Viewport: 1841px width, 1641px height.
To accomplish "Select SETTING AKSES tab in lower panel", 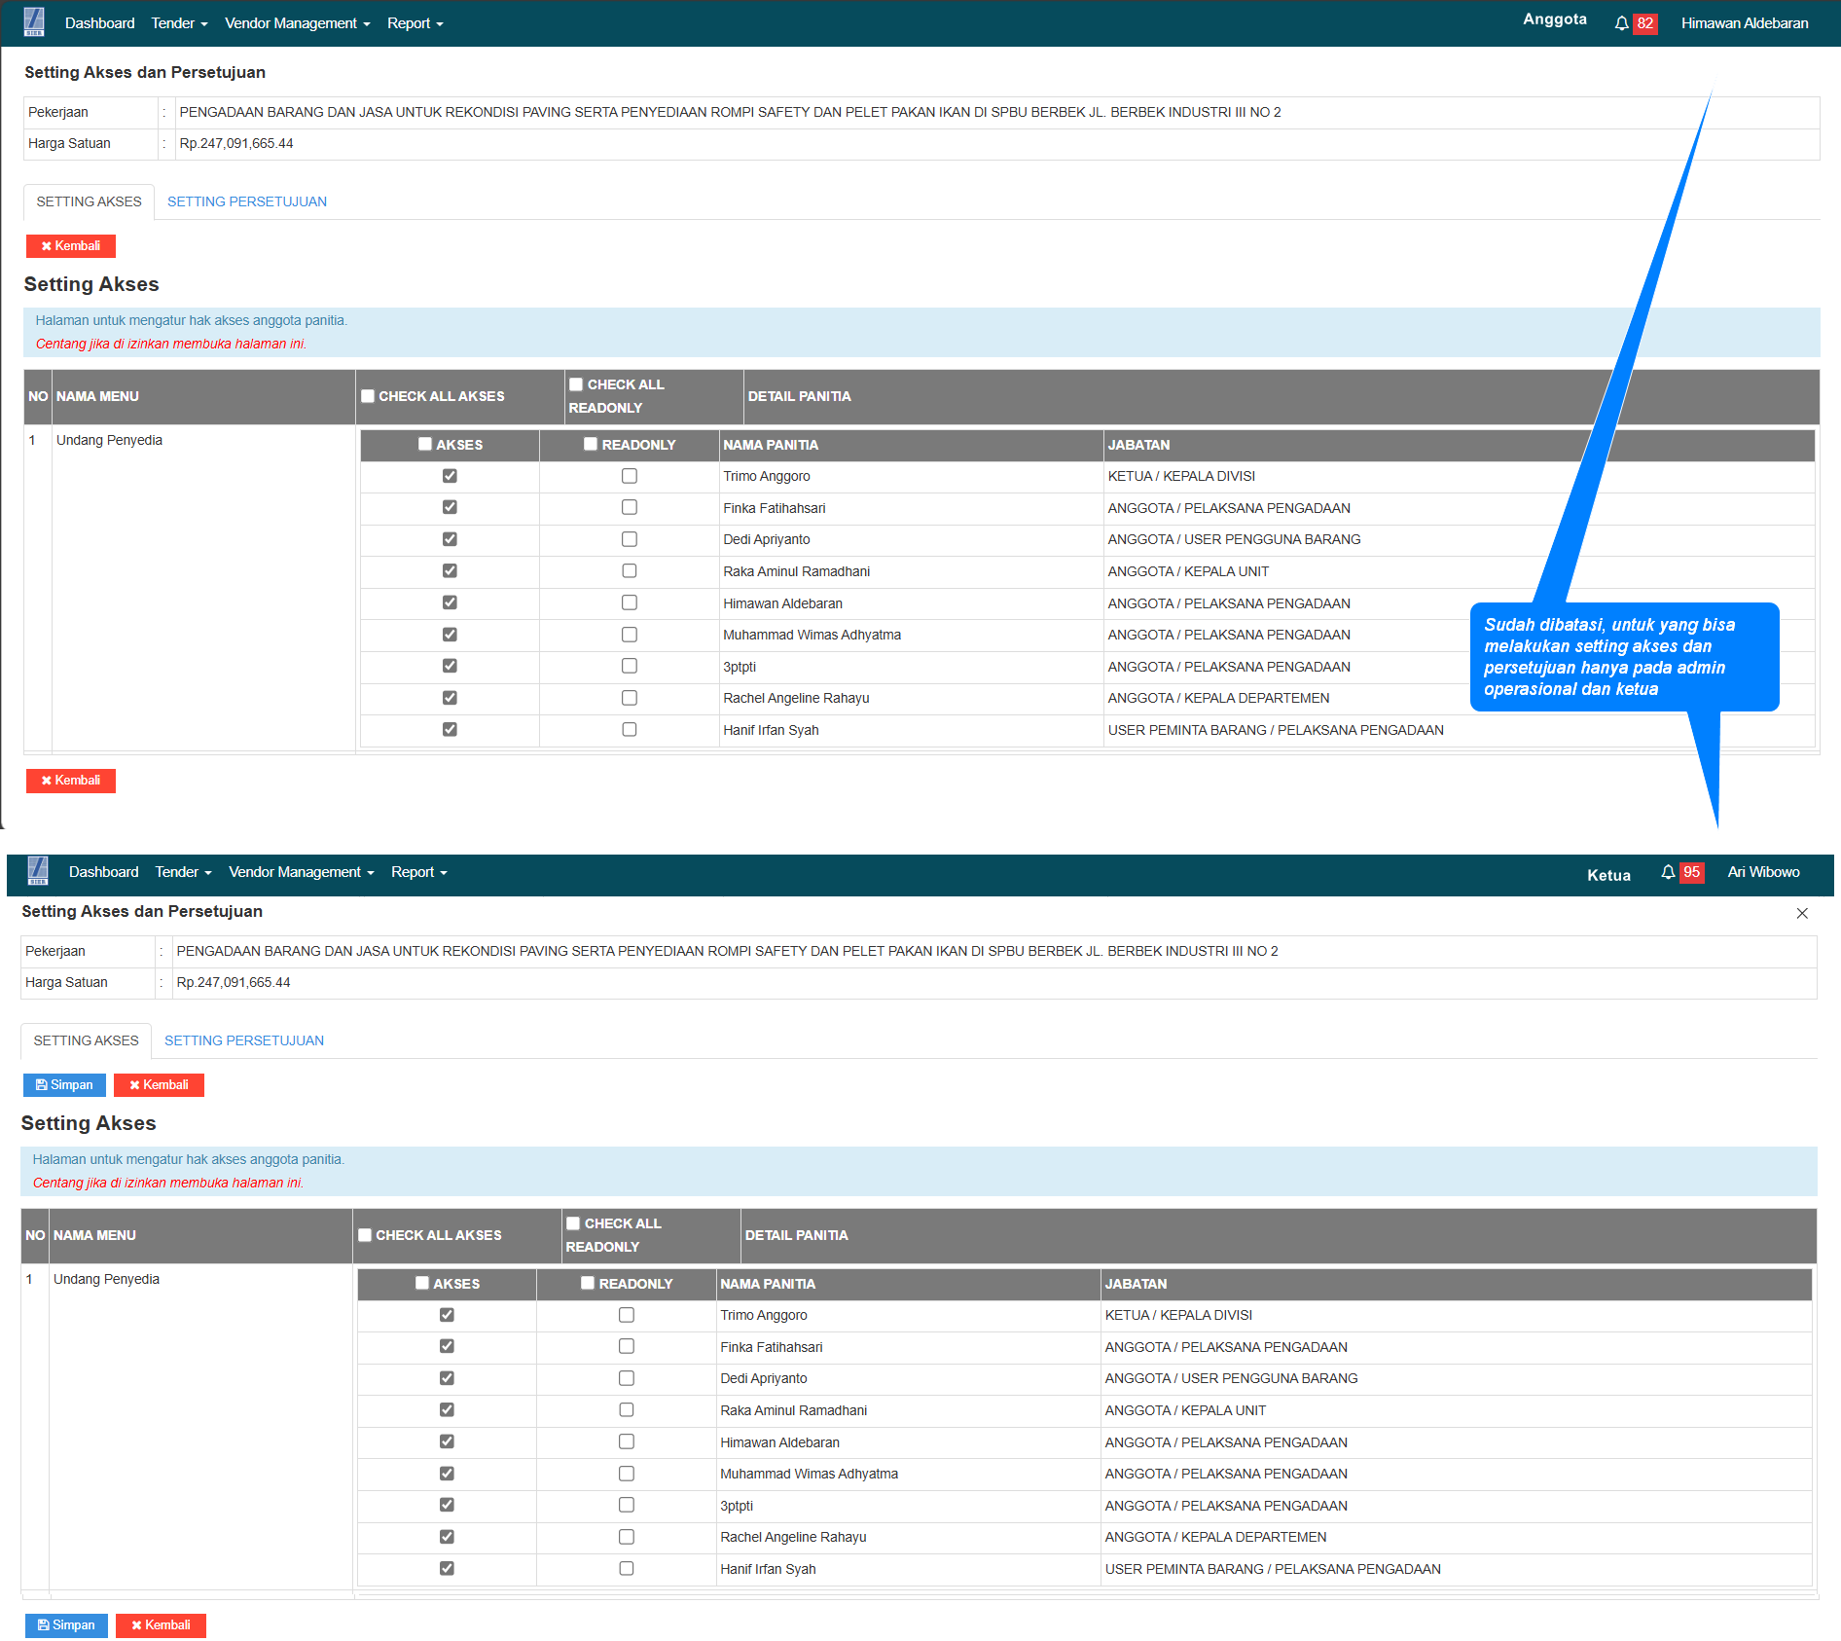I will [x=86, y=1040].
